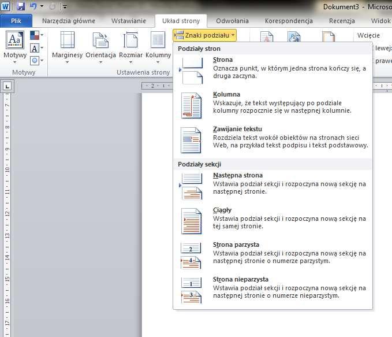Open theme colors dropdown
The width and height of the screenshot is (392, 337).
[x=36, y=35]
